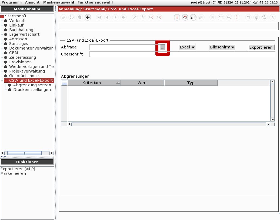Click the pencil edit icon
Screen dimensions: 280x220
click(x=135, y=17)
